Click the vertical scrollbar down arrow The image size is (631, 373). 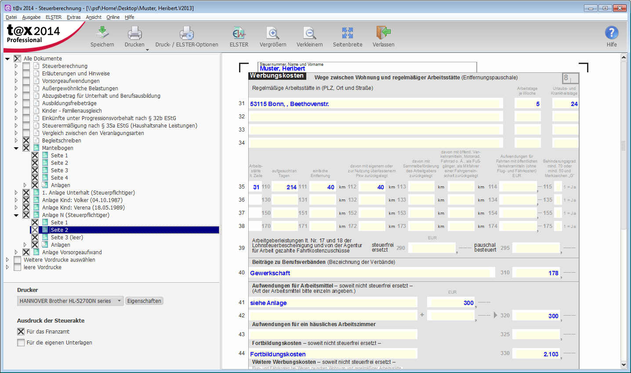tap(624, 365)
